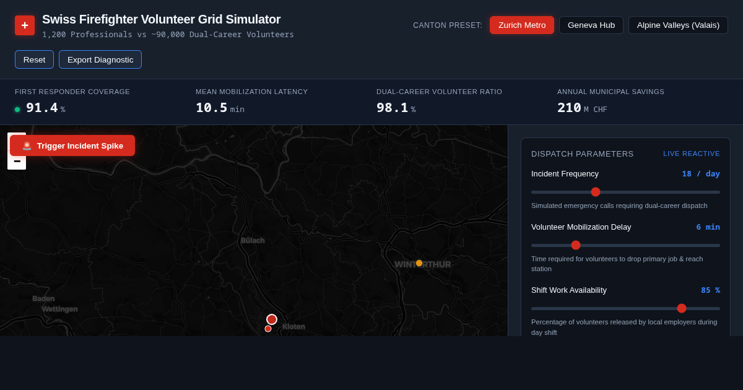Trigger an incident spike
The height and width of the screenshot is (390, 743).
click(x=72, y=145)
